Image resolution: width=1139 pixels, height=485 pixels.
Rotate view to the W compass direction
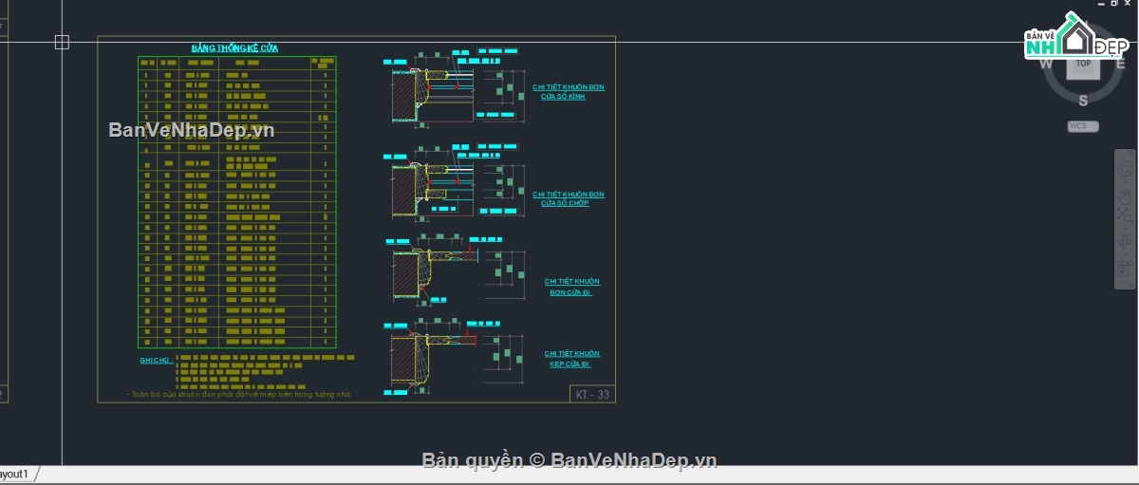pyautogui.click(x=1046, y=65)
